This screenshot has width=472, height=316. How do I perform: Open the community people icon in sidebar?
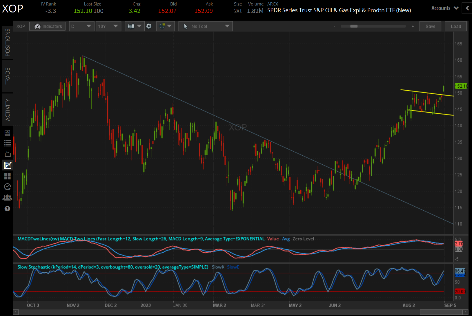coord(8,197)
